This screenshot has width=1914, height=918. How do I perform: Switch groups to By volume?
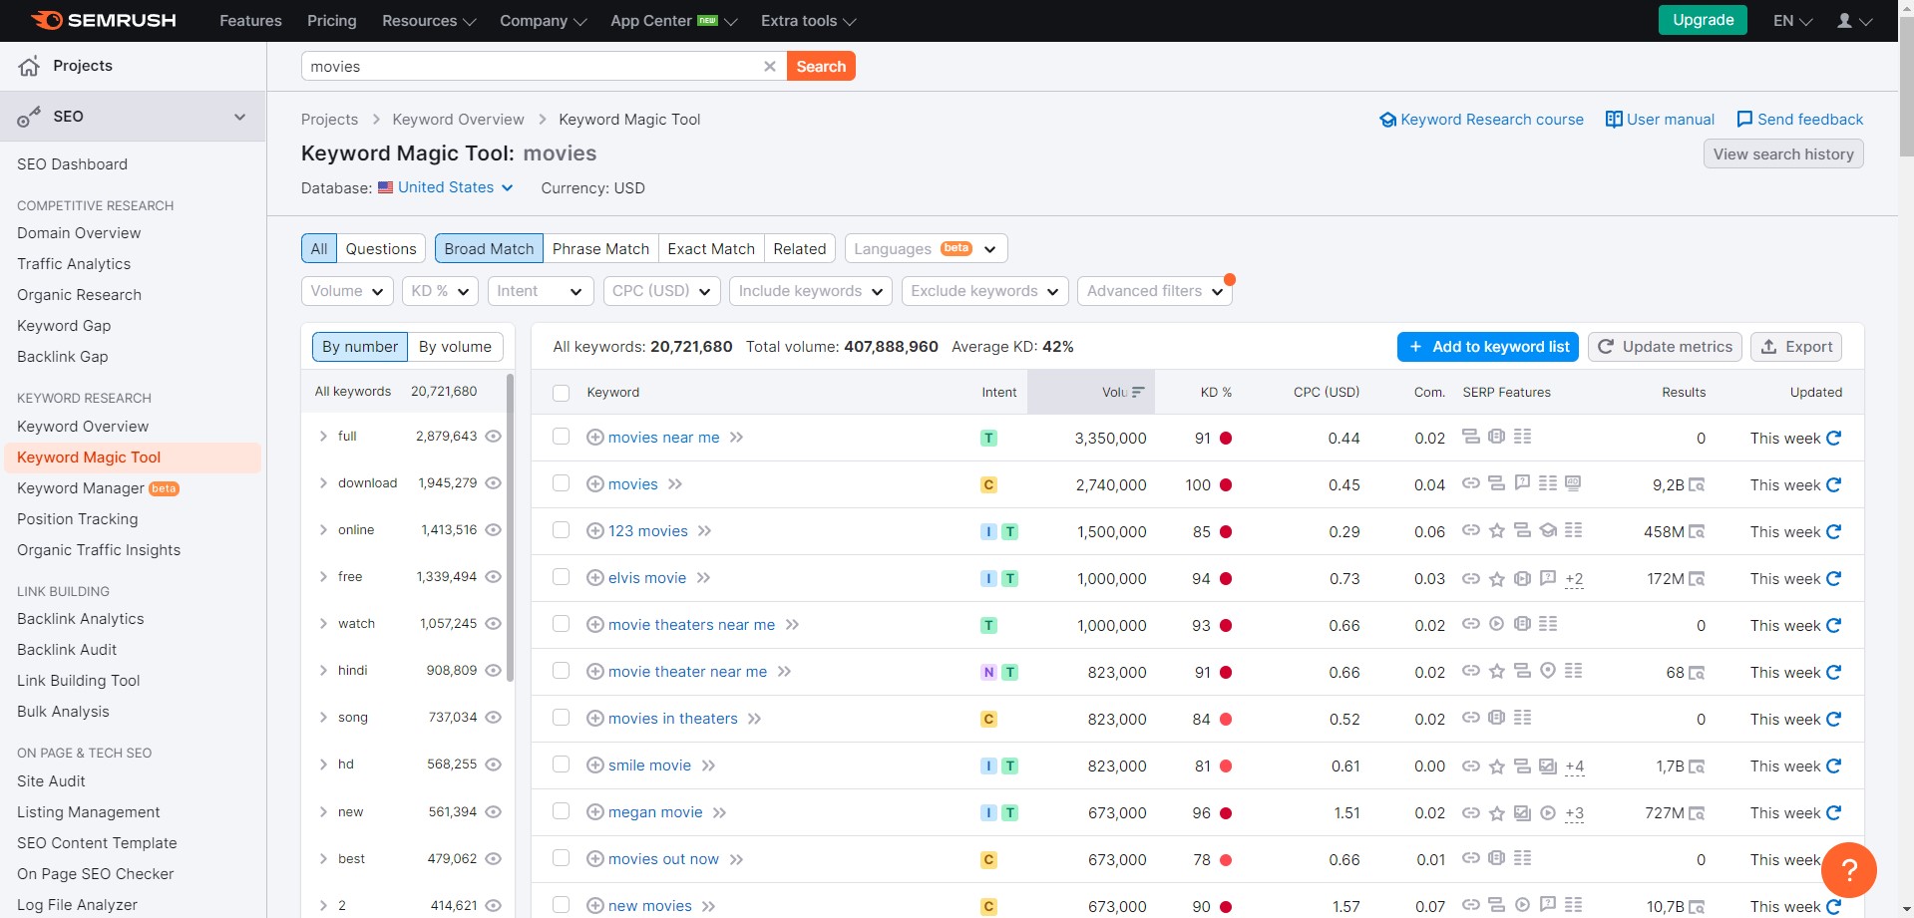(455, 347)
